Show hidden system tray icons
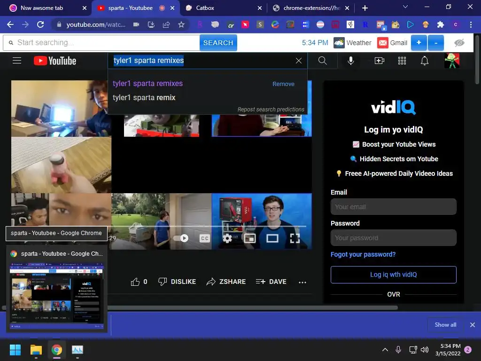Screen dimensions: 481x361 [385, 350]
